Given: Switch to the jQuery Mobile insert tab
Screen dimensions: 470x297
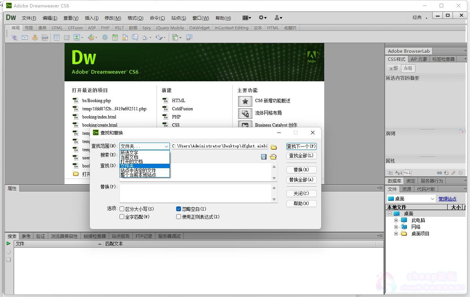Looking at the screenshot, I should pos(170,28).
